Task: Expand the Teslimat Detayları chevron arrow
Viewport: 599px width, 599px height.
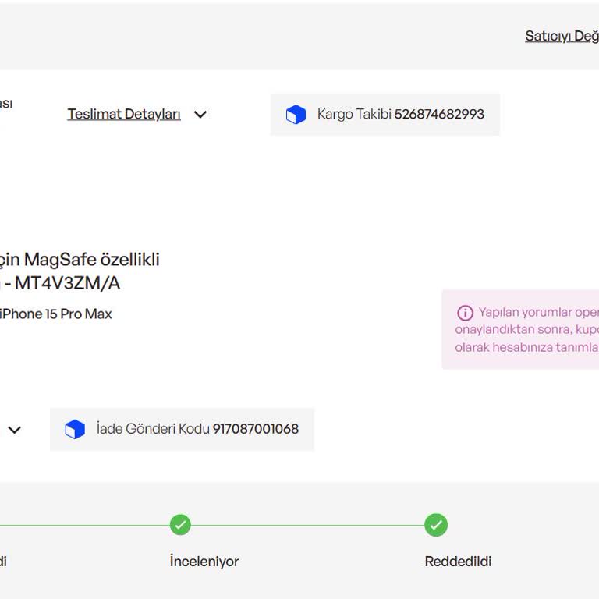Action: (x=200, y=115)
